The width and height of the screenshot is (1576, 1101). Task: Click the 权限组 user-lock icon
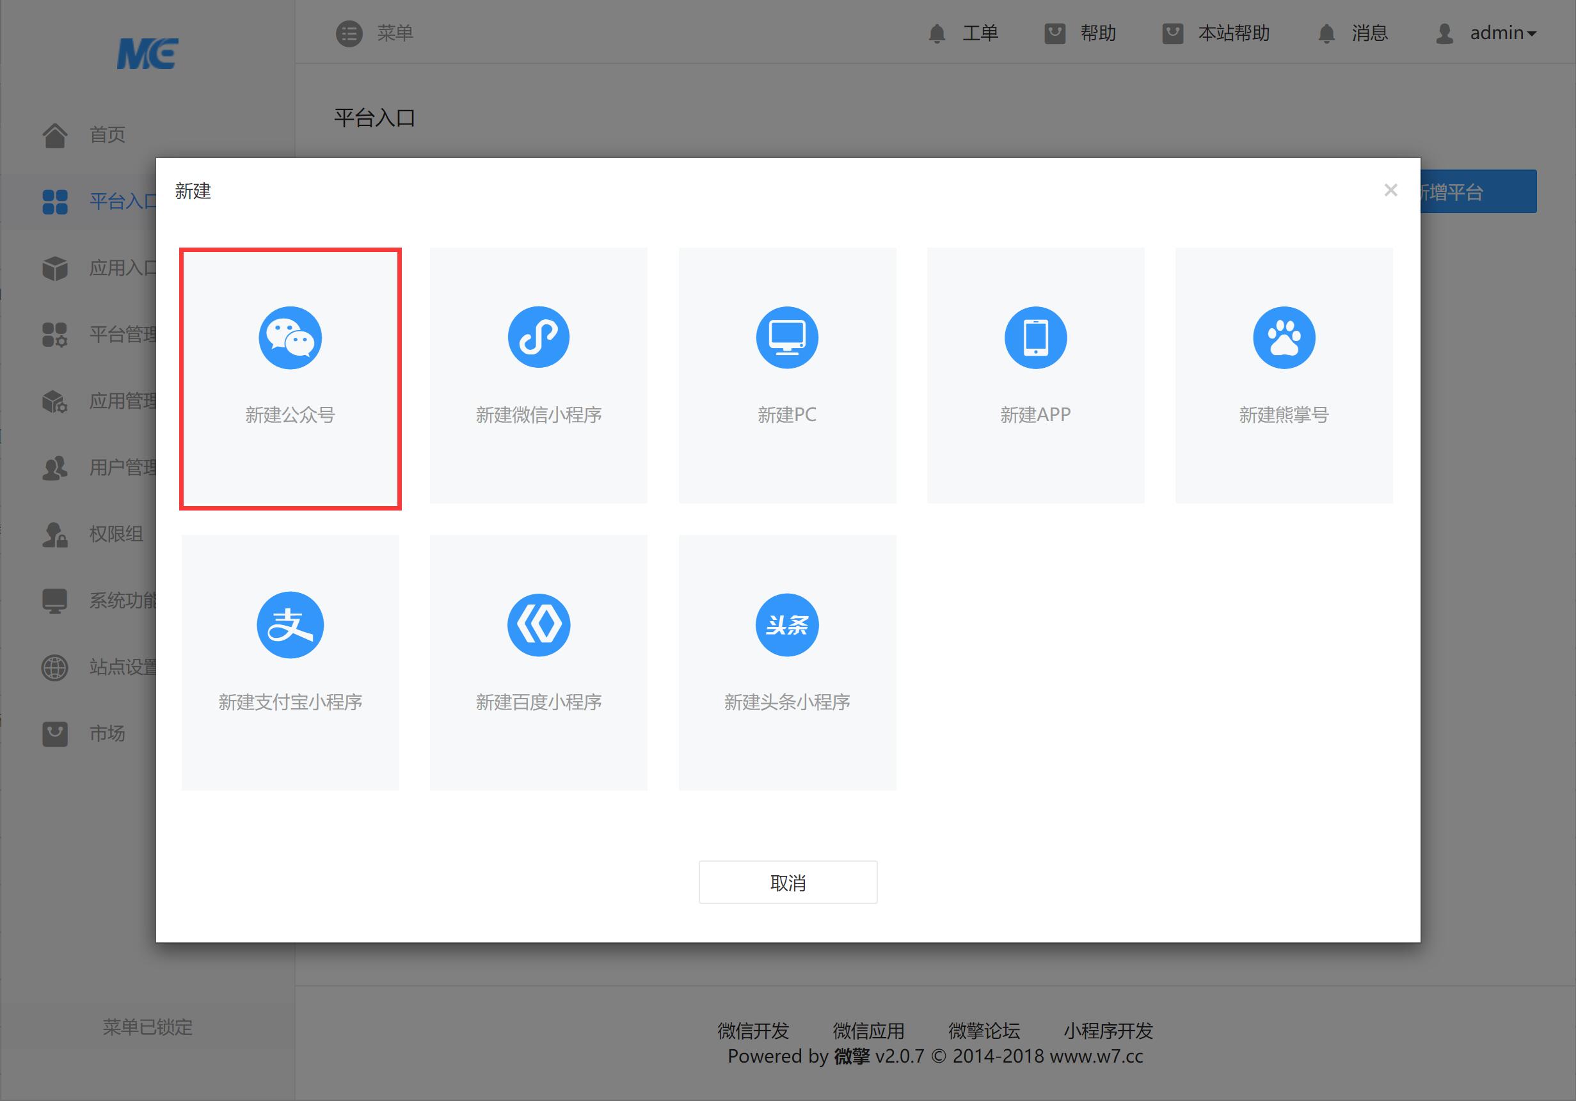55,535
